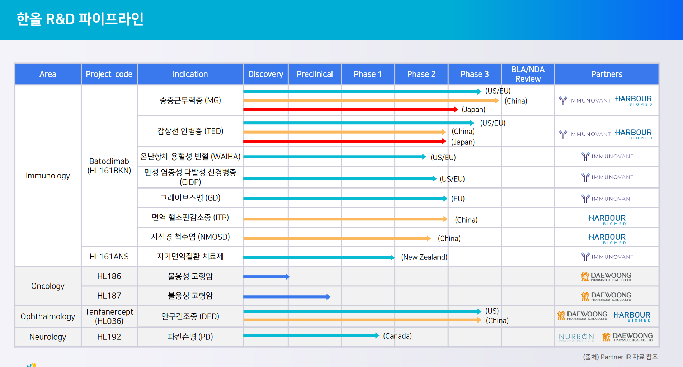Select the 갑상선 안병증 (TED) indication
683x367 pixels.
[190, 131]
